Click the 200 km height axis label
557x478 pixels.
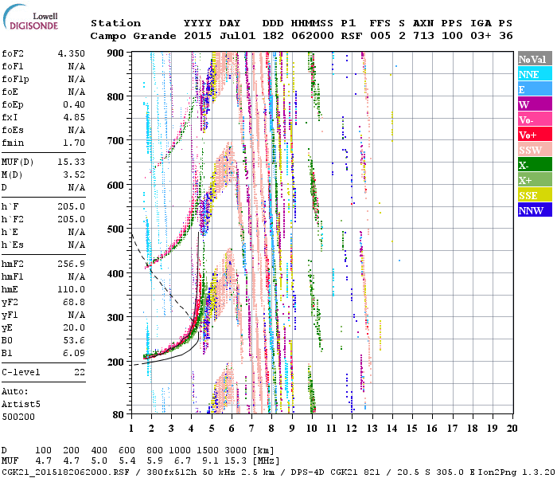pyautogui.click(x=116, y=362)
